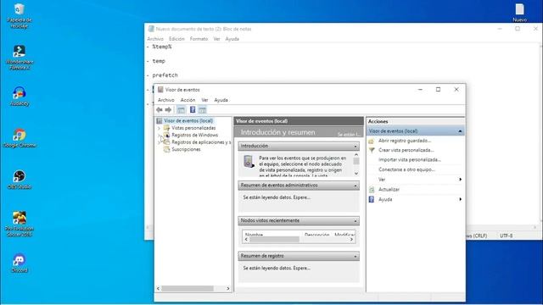The image size is (543, 305).
Task: Click down arrow of Introducción text scrollbar
Action: point(356,174)
